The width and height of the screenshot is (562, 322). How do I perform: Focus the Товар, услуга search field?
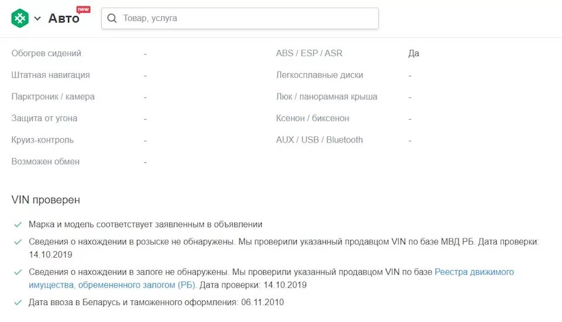coord(240,18)
